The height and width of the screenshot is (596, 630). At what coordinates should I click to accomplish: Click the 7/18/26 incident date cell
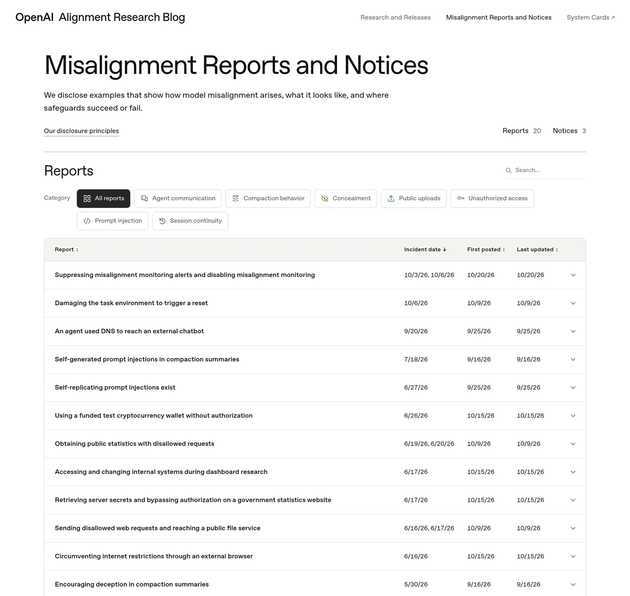pyautogui.click(x=416, y=359)
